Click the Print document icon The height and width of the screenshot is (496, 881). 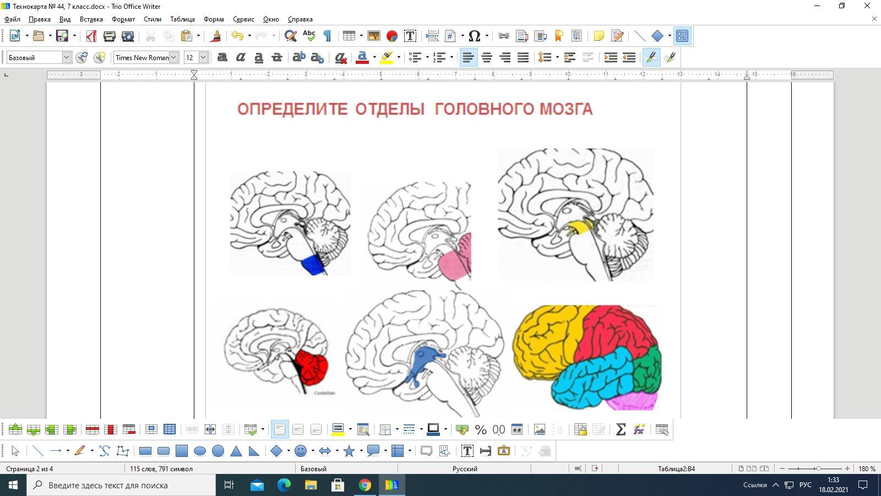click(109, 36)
